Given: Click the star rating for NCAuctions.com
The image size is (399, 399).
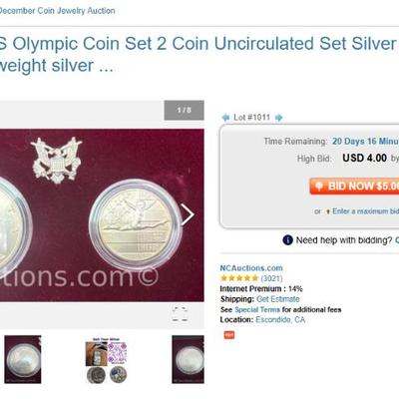Looking at the screenshot, I should coord(239,278).
